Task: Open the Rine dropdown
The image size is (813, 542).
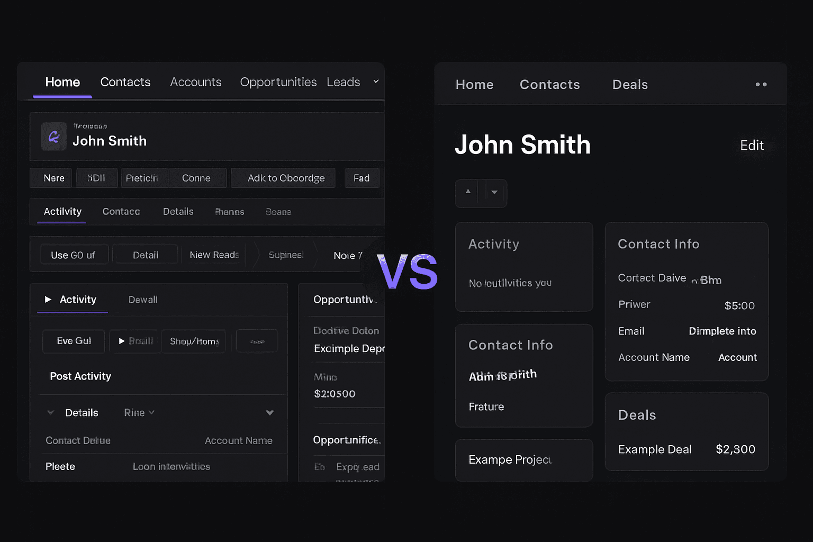Action: click(x=139, y=412)
